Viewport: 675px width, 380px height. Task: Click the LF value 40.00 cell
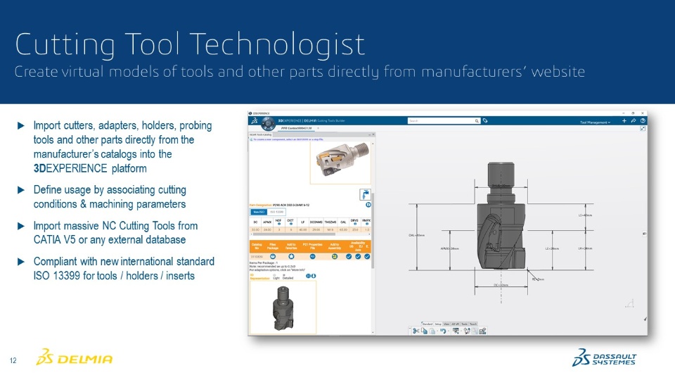[x=302, y=229]
